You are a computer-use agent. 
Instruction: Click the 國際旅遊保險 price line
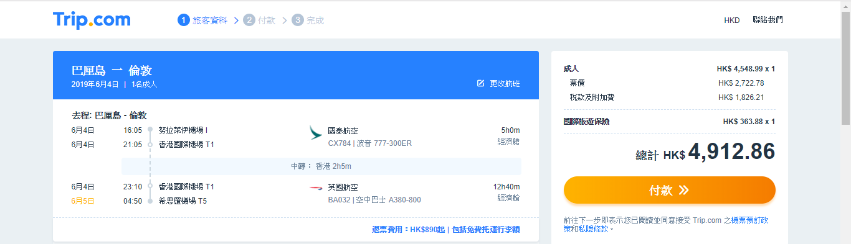[669, 122]
